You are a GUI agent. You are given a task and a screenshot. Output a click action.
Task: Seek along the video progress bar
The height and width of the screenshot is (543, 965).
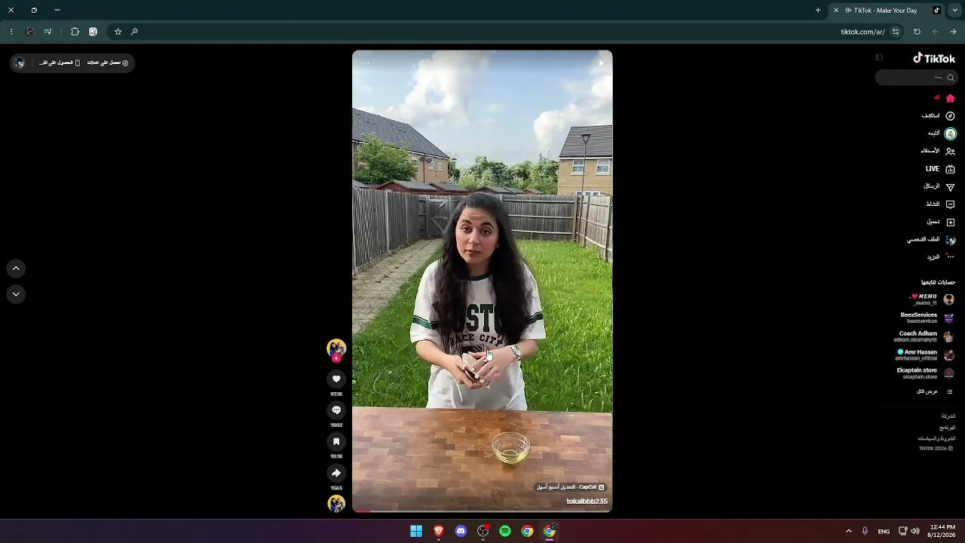[x=482, y=511]
